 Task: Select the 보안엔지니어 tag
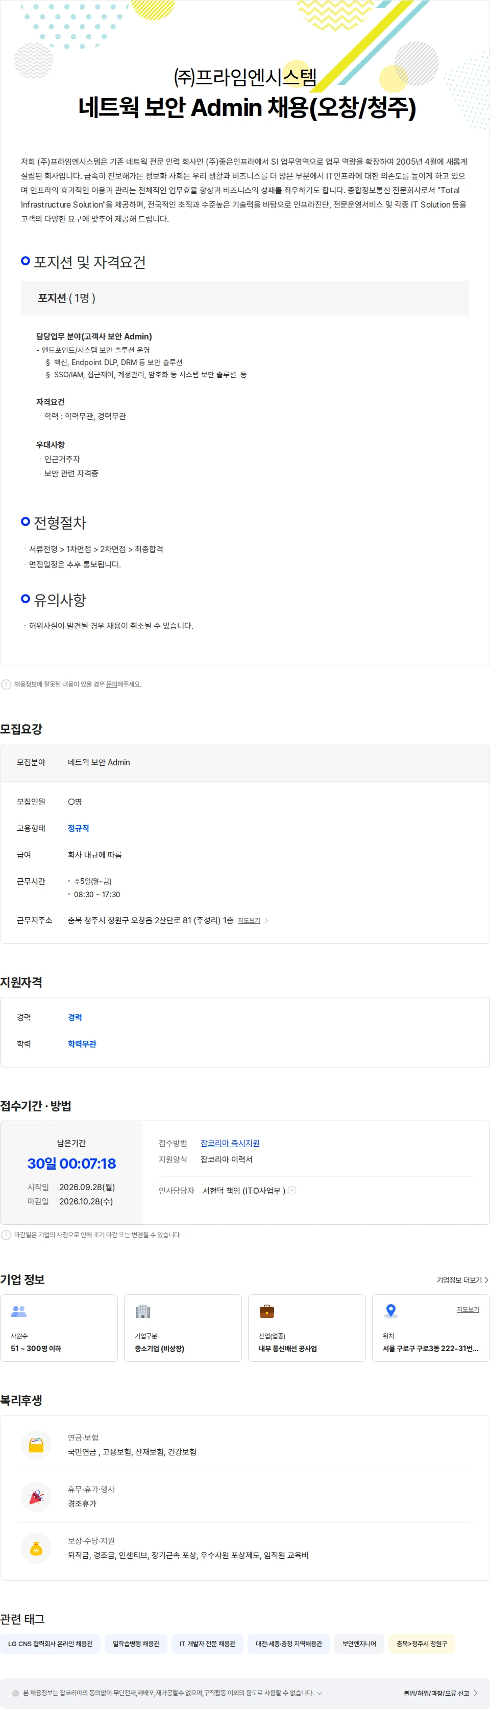coord(359,1644)
